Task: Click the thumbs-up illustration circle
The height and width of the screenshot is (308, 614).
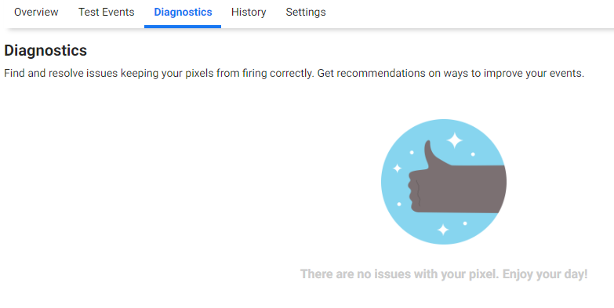Action: click(444, 182)
